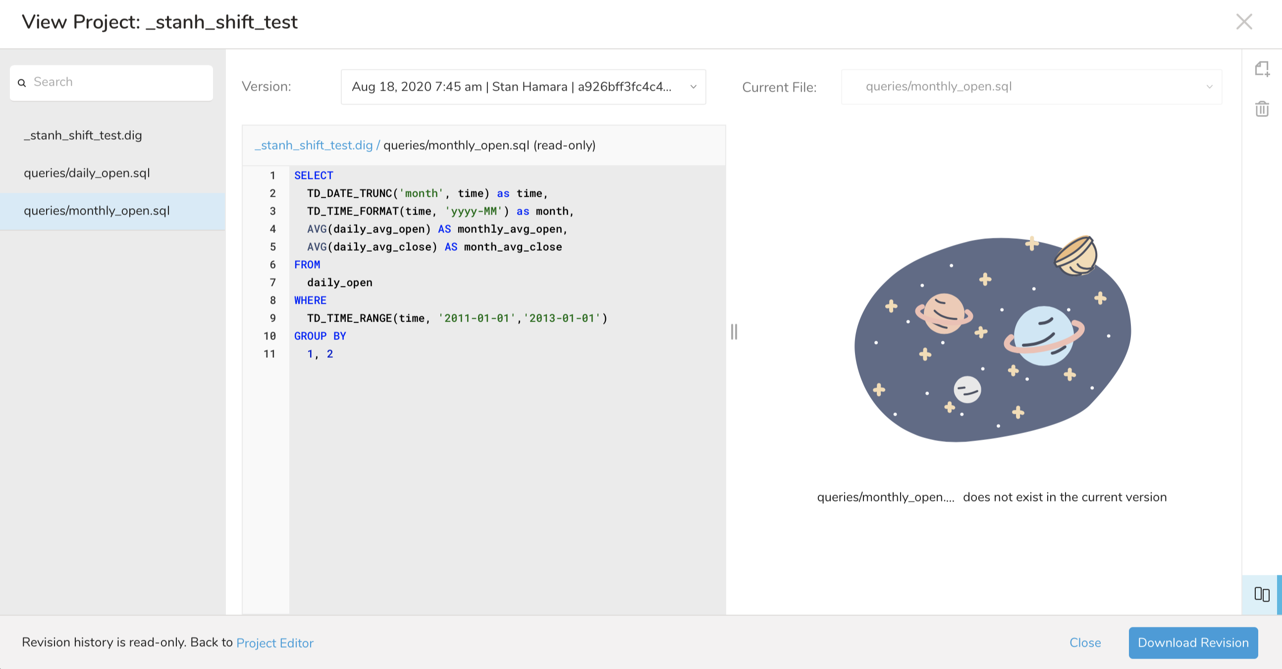Open queries/daily_open.sql from the sidebar
This screenshot has width=1282, height=669.
[x=87, y=173]
